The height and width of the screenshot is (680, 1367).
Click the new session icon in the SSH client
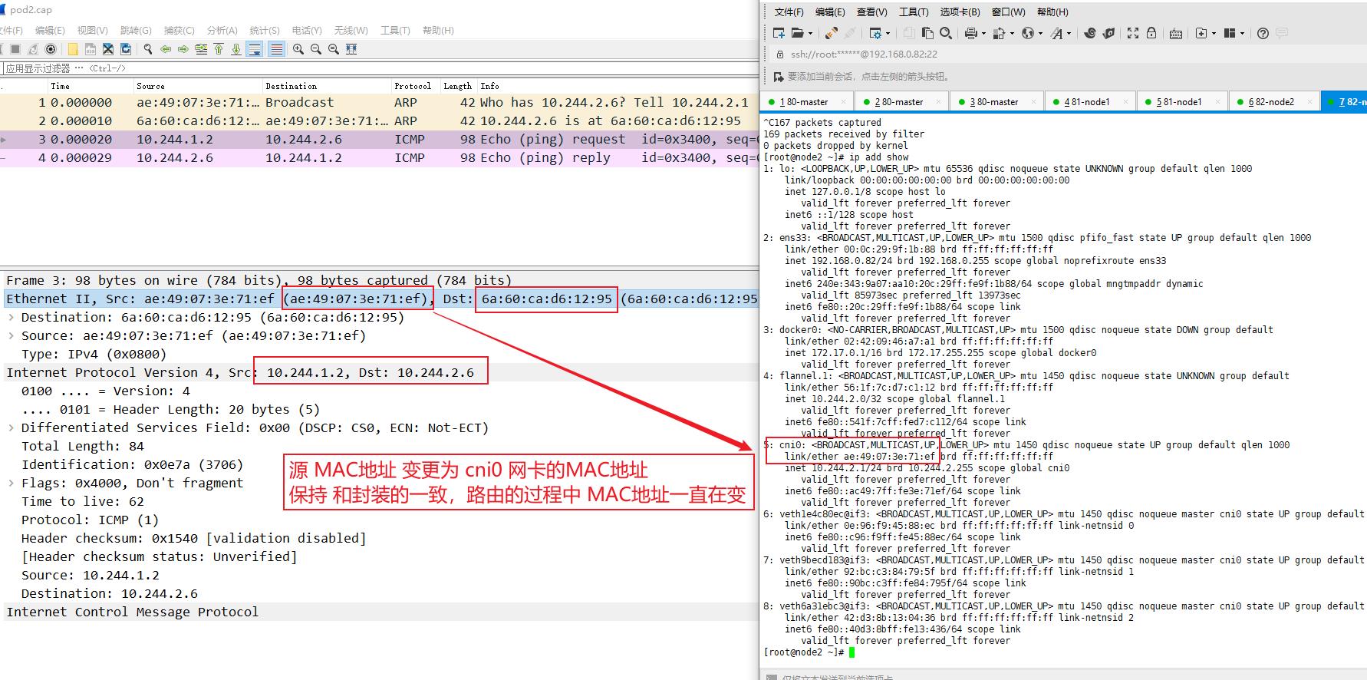(779, 33)
